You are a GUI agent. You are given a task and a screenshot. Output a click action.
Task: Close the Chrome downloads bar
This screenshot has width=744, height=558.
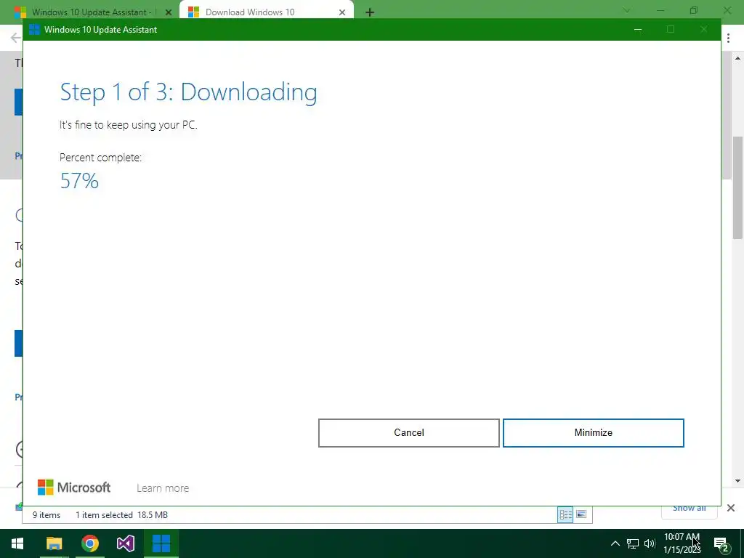click(731, 508)
